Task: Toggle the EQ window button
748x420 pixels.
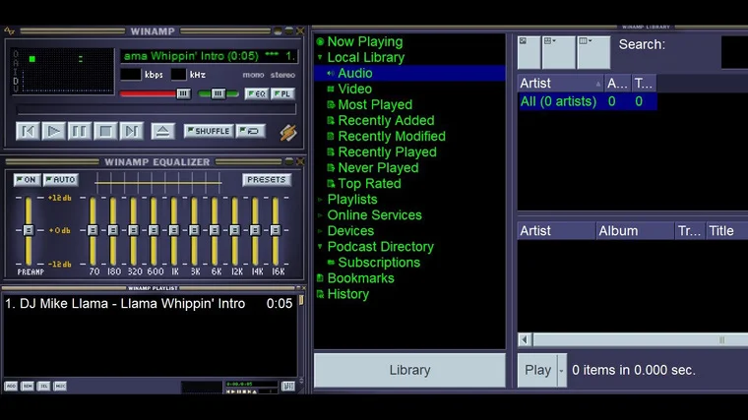Action: coord(257,93)
